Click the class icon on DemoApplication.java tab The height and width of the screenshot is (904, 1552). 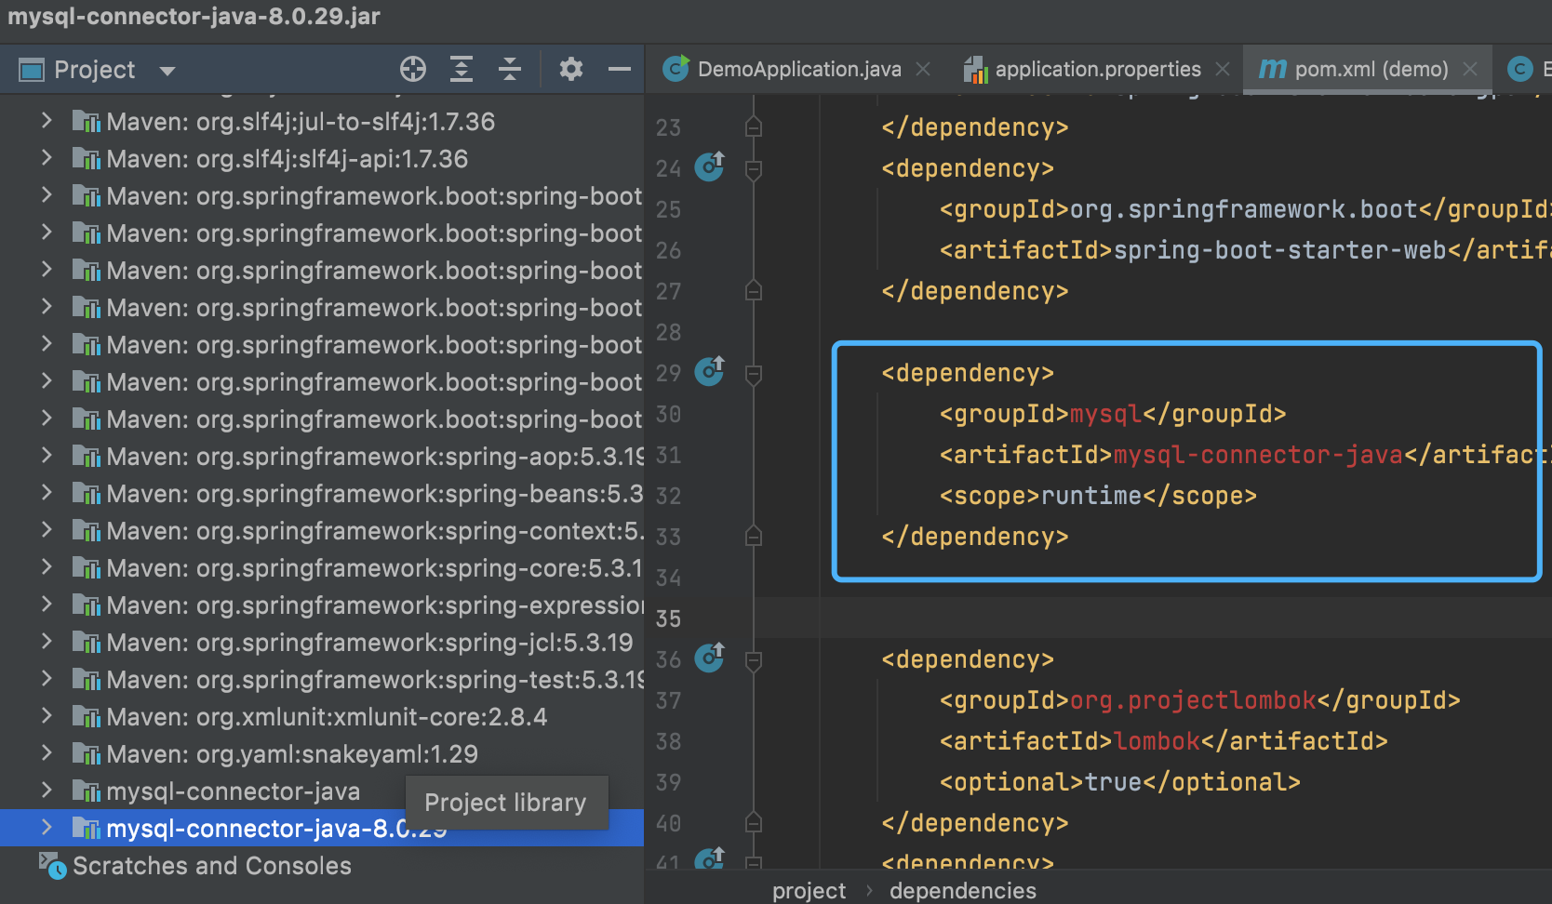click(x=676, y=68)
